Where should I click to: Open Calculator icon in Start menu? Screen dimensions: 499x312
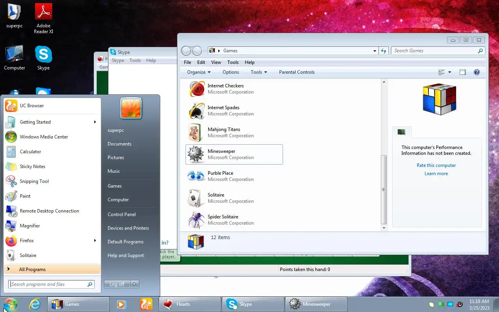[11, 152]
